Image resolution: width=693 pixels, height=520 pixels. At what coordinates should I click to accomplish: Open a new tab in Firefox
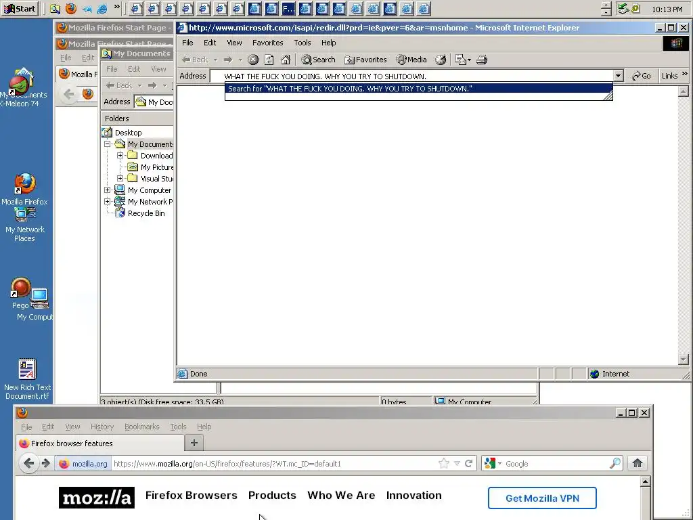point(194,443)
